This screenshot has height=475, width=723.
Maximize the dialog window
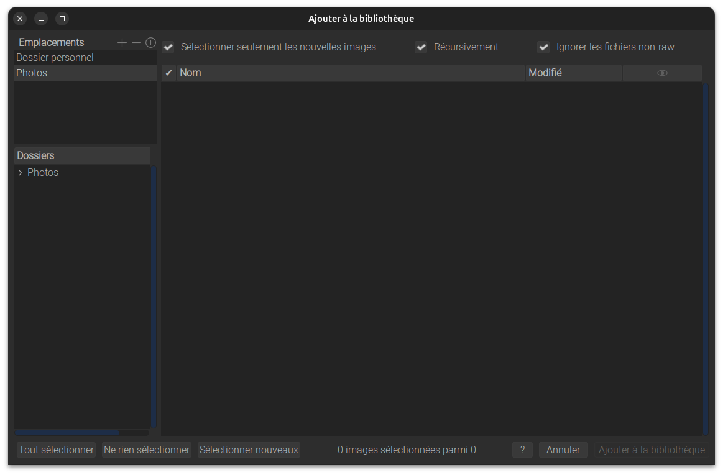pos(62,19)
